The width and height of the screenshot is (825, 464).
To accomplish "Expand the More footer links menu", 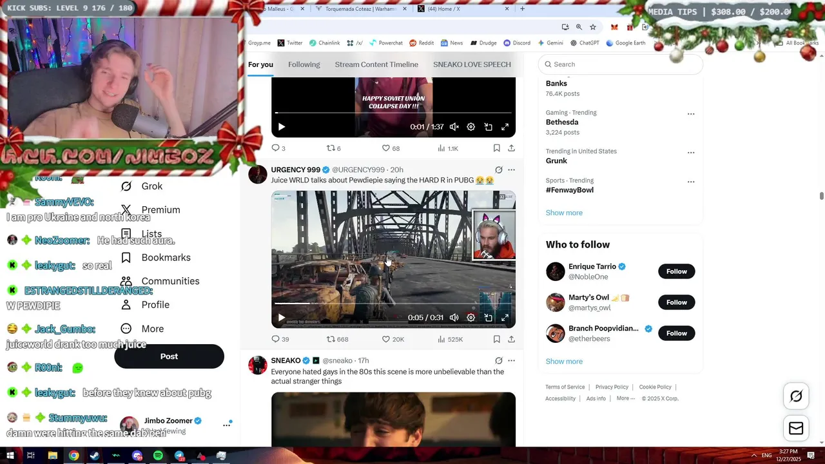I will (x=625, y=398).
